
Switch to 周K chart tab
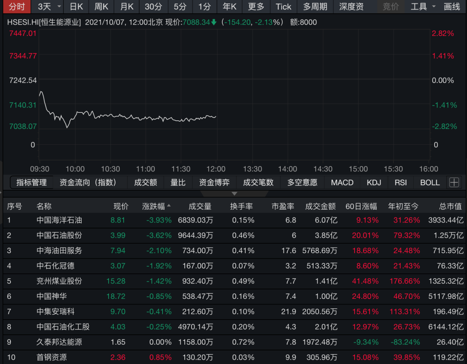coord(101,6)
